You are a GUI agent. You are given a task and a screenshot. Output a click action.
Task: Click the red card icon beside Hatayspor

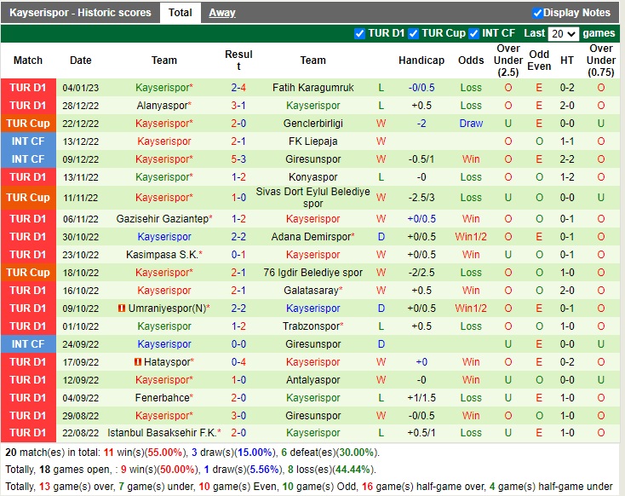[138, 362]
